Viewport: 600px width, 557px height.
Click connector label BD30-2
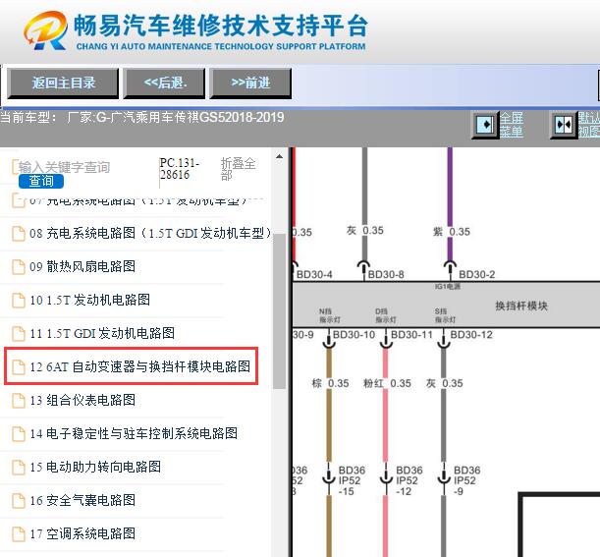477,274
